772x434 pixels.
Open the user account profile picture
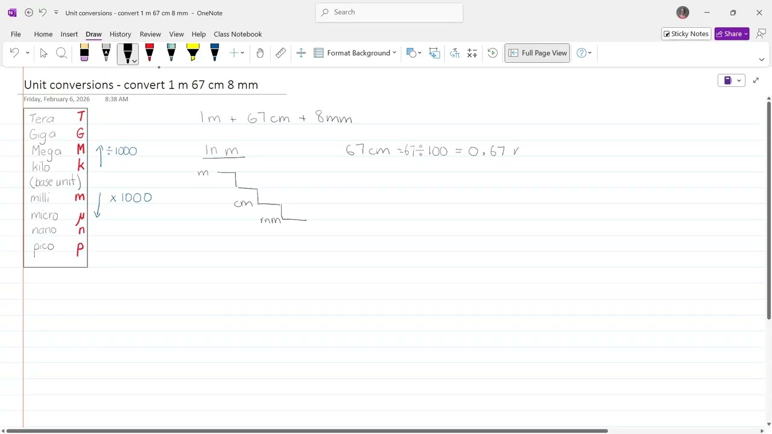683,13
